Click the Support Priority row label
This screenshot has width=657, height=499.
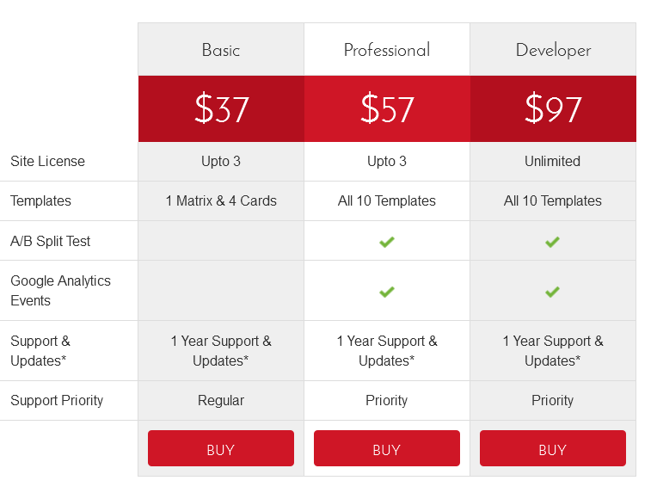click(x=57, y=401)
